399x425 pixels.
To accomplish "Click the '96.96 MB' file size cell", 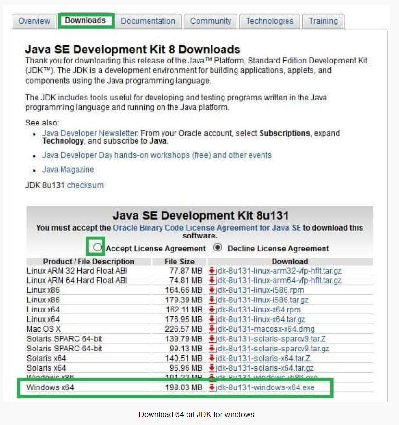I will click(186, 368).
